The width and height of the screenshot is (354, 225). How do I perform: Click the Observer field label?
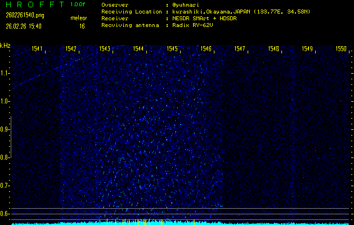115,5
